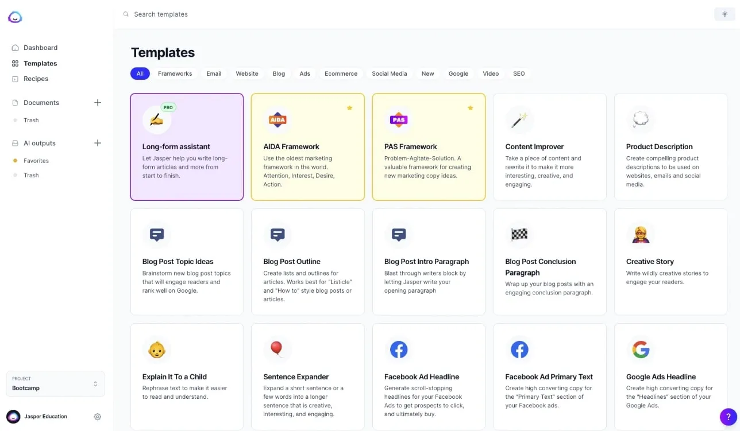Unfavorite the AIDA Framework star
The width and height of the screenshot is (740, 431).
(349, 108)
